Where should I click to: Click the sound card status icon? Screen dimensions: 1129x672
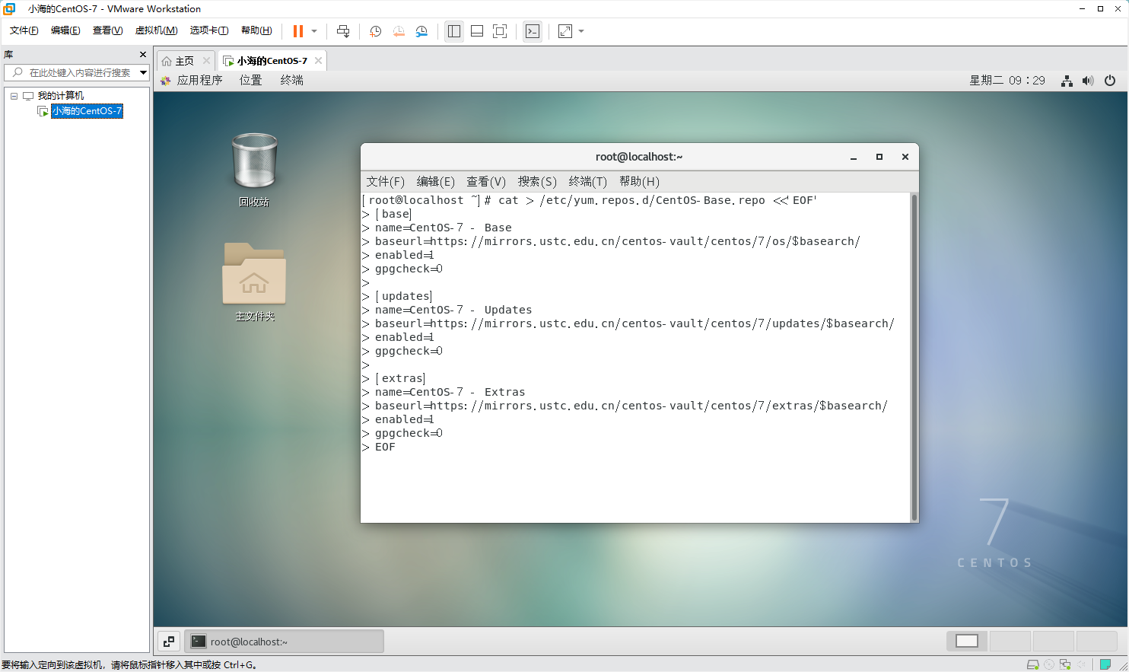tap(1081, 664)
